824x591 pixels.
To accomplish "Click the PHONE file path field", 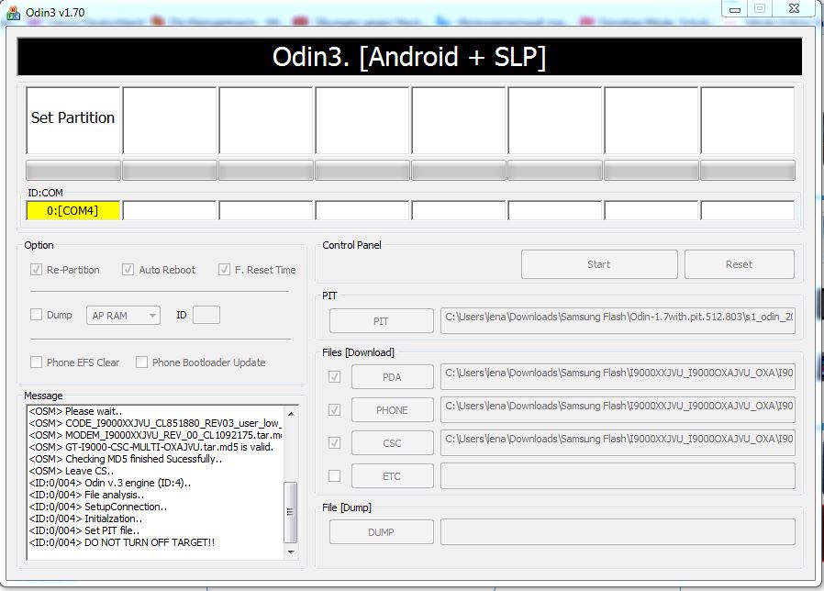I will [x=618, y=409].
